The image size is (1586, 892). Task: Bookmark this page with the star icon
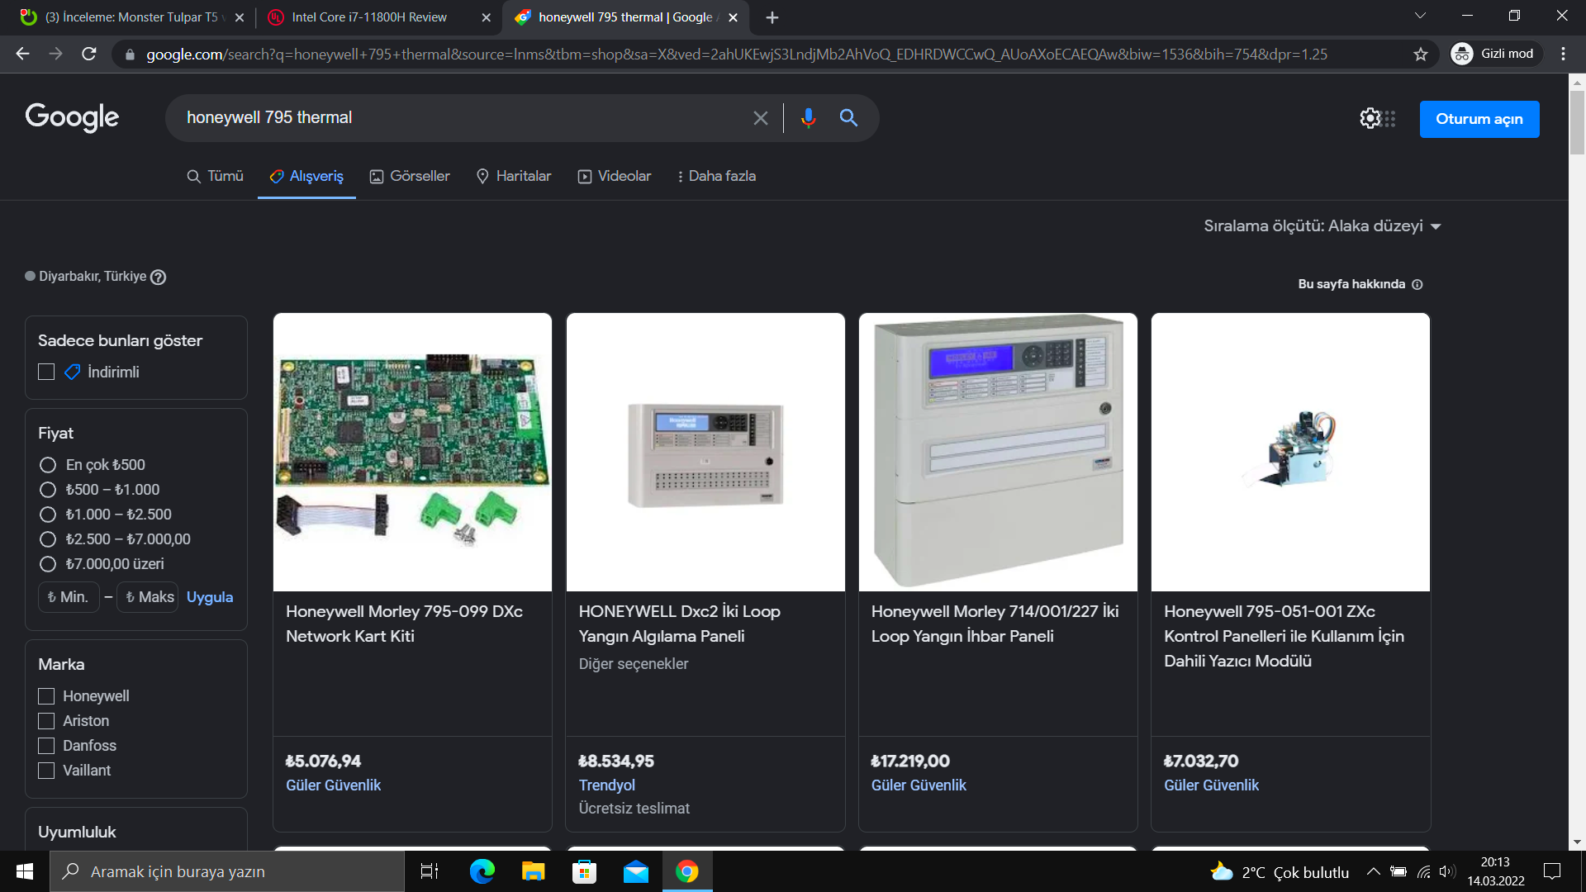click(1420, 55)
